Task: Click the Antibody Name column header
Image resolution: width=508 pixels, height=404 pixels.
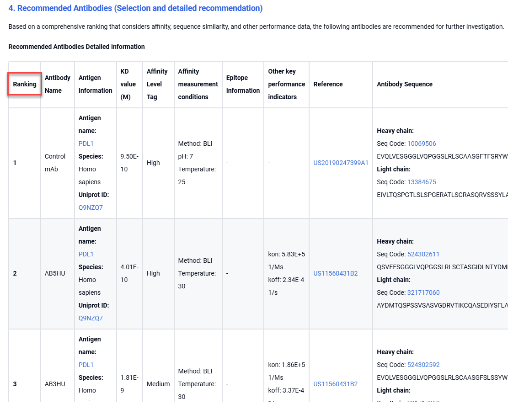Action: (x=57, y=84)
